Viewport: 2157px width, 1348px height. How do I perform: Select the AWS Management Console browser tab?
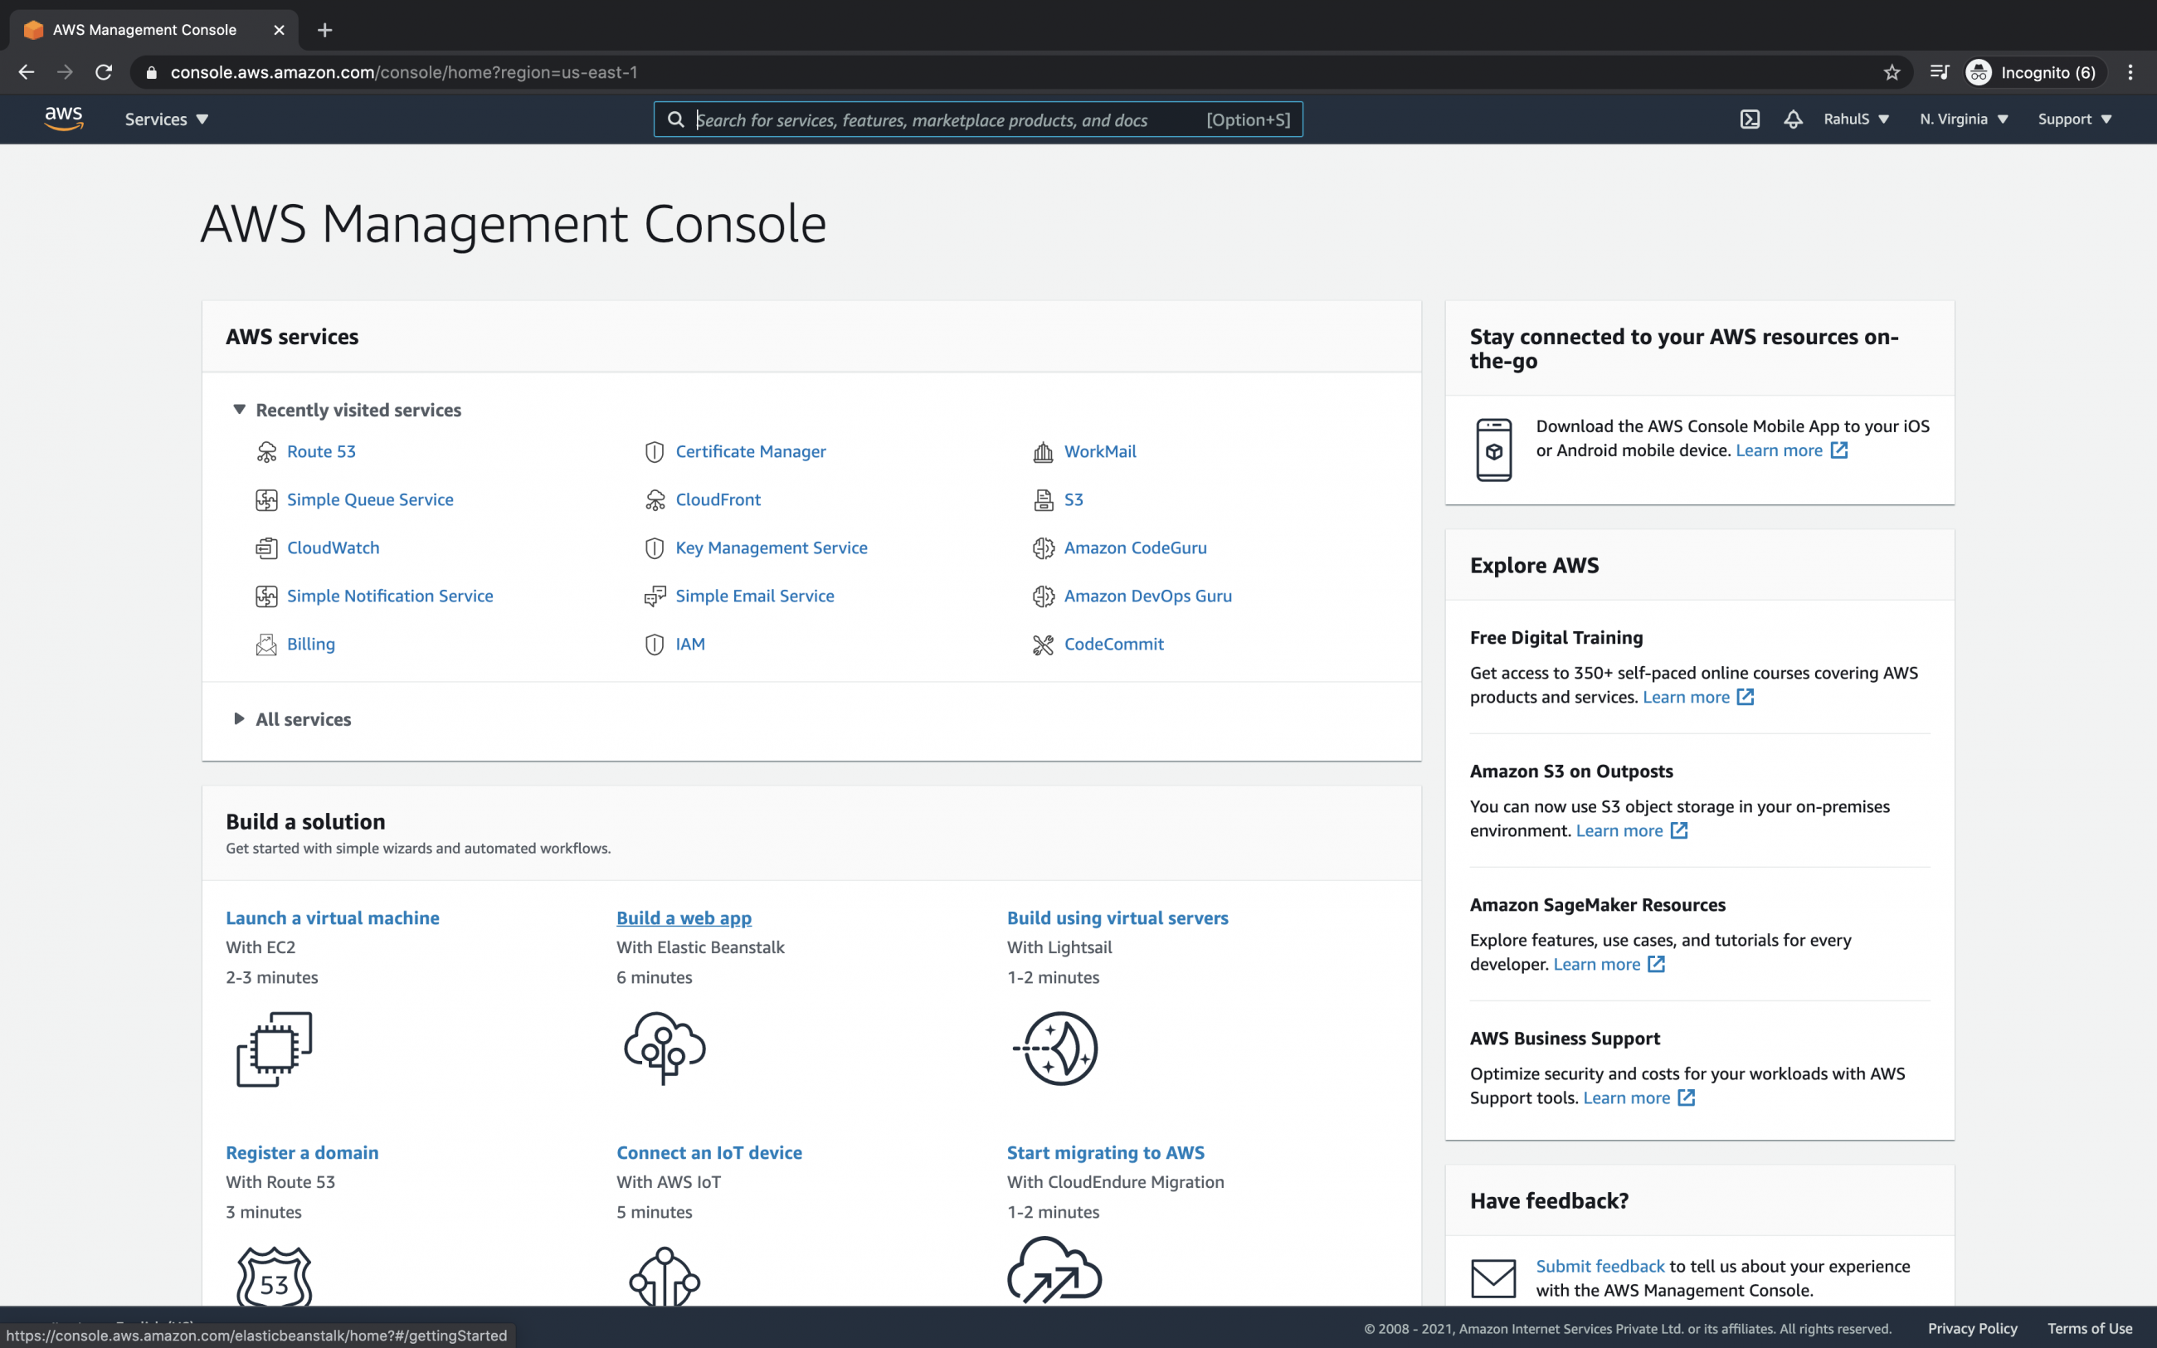pyautogui.click(x=143, y=29)
